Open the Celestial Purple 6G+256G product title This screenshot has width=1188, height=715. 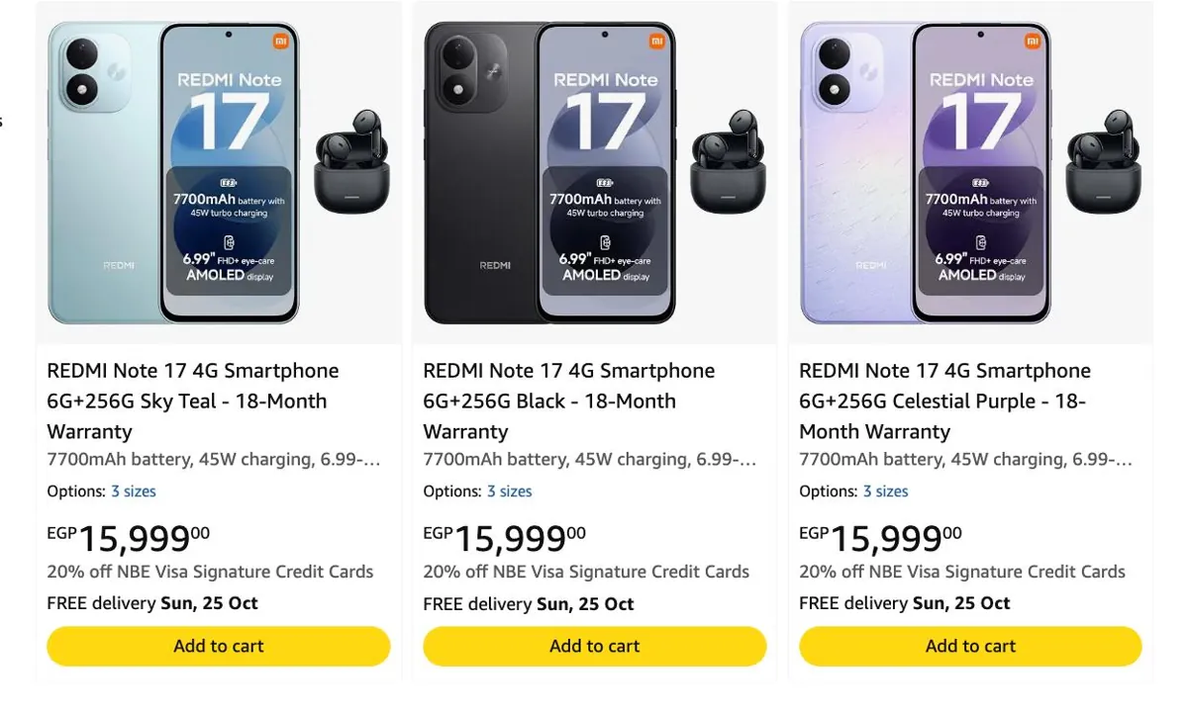point(944,401)
